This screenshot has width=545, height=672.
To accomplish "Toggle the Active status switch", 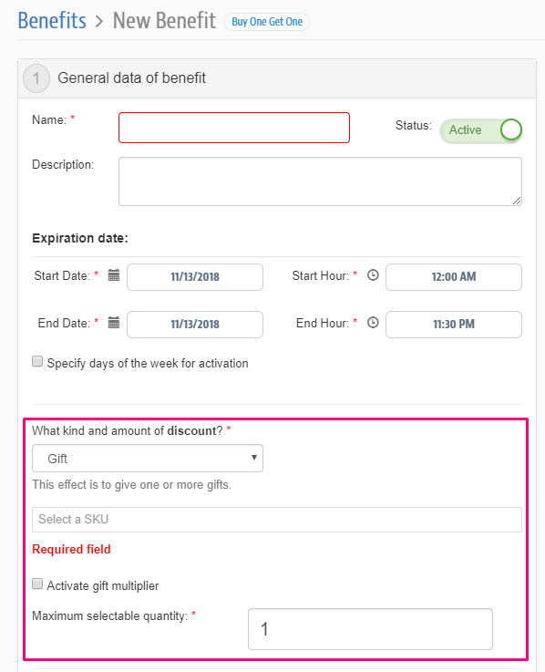I will click(480, 130).
